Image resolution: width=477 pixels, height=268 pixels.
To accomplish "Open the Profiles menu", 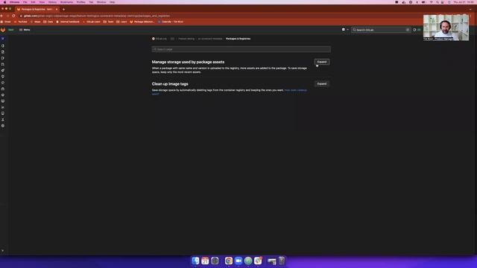I will point(81,2).
